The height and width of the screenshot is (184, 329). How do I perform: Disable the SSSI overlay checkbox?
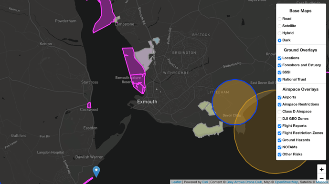pyautogui.click(x=279, y=72)
